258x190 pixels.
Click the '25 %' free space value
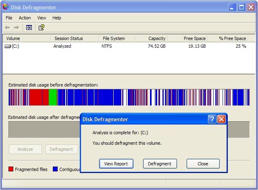coord(241,46)
